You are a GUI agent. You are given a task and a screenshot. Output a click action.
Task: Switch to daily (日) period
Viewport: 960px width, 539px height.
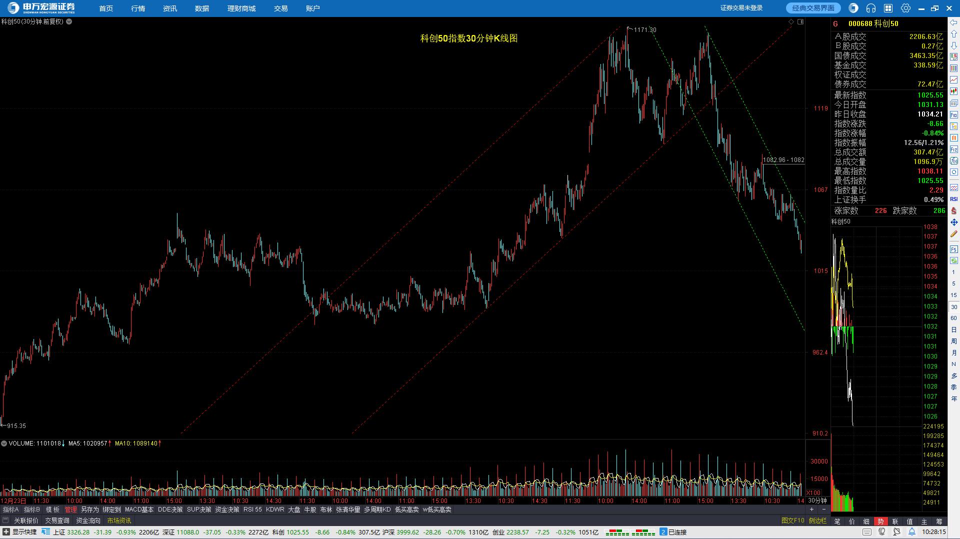click(954, 329)
